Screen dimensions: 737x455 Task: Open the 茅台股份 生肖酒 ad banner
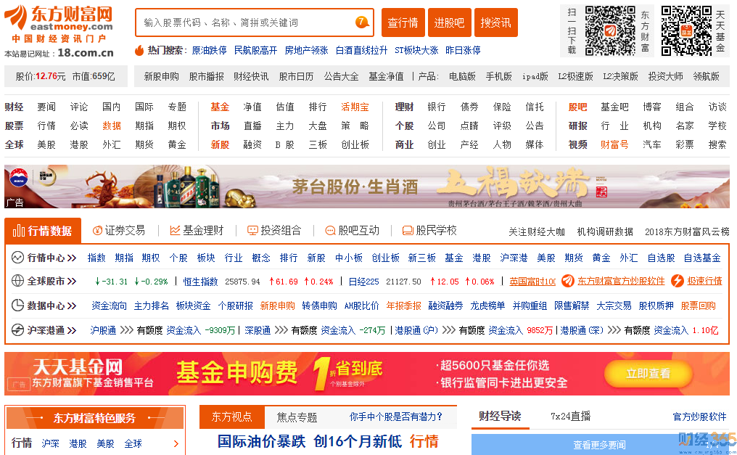pos(366,186)
